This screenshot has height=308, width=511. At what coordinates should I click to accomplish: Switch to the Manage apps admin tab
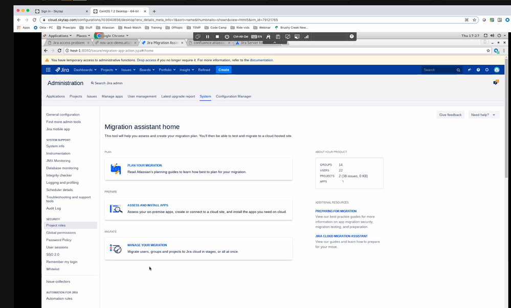coord(112,97)
